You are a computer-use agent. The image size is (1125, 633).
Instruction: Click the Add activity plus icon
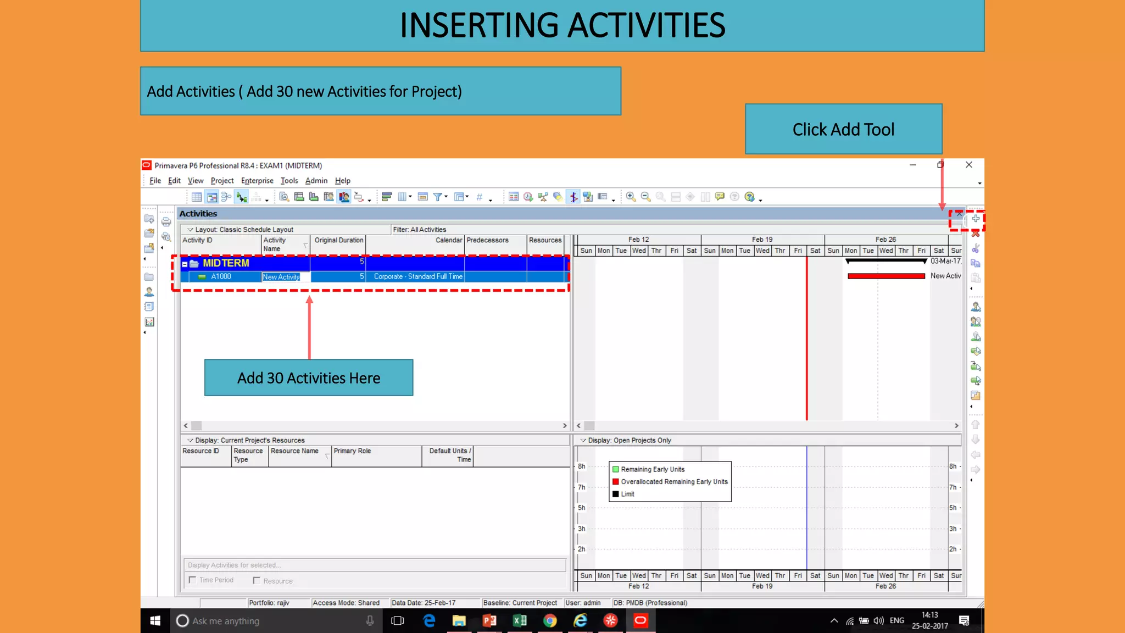click(x=976, y=219)
